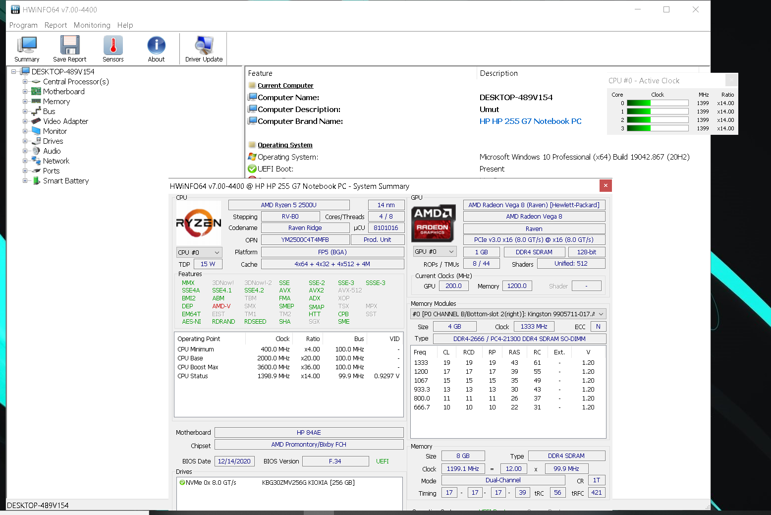The image size is (771, 515).
Task: Select the Drives icon in tree
Action: coord(36,141)
